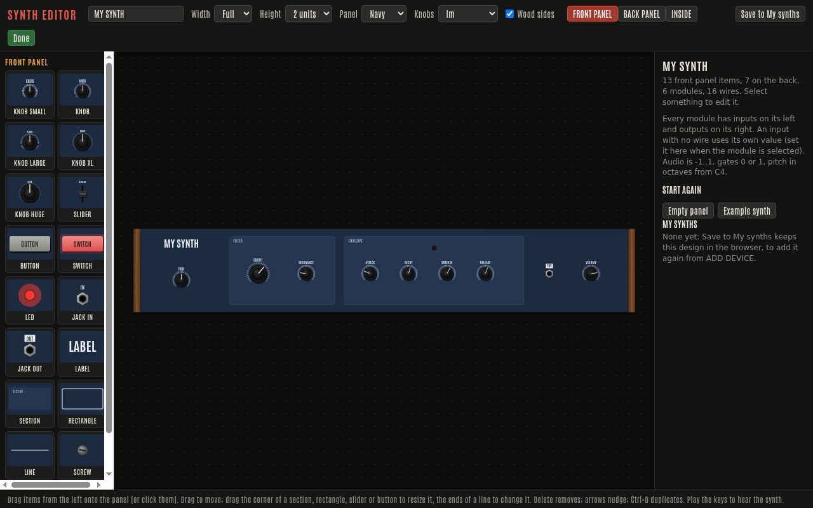Select the Release knob on the synth panel
813x508 pixels.
(485, 273)
